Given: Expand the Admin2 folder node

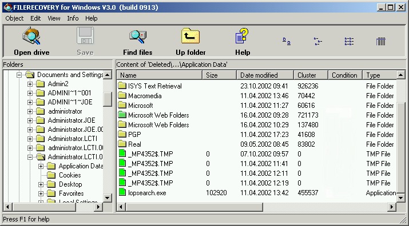Looking at the screenshot, I should [x=30, y=84].
